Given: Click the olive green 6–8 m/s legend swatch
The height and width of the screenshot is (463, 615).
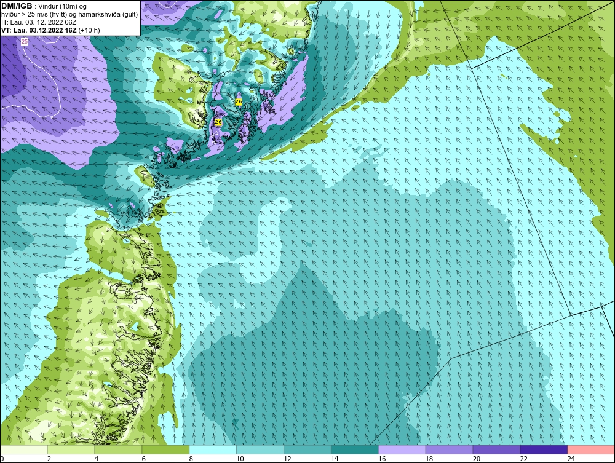Looking at the screenshot, I should click(165, 449).
